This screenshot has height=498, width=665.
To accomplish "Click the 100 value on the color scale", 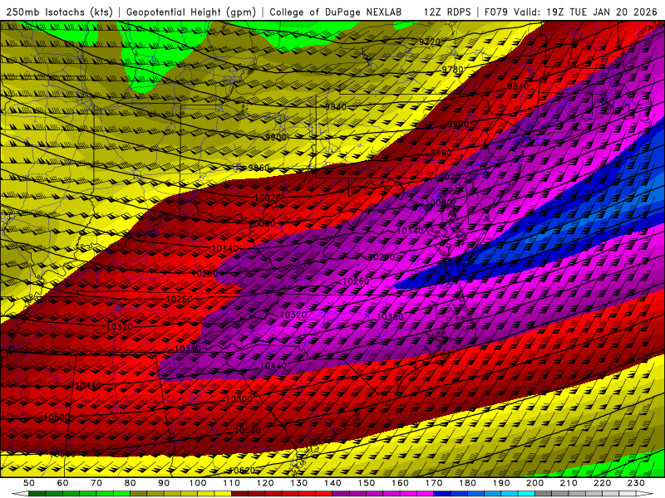I will (x=198, y=483).
